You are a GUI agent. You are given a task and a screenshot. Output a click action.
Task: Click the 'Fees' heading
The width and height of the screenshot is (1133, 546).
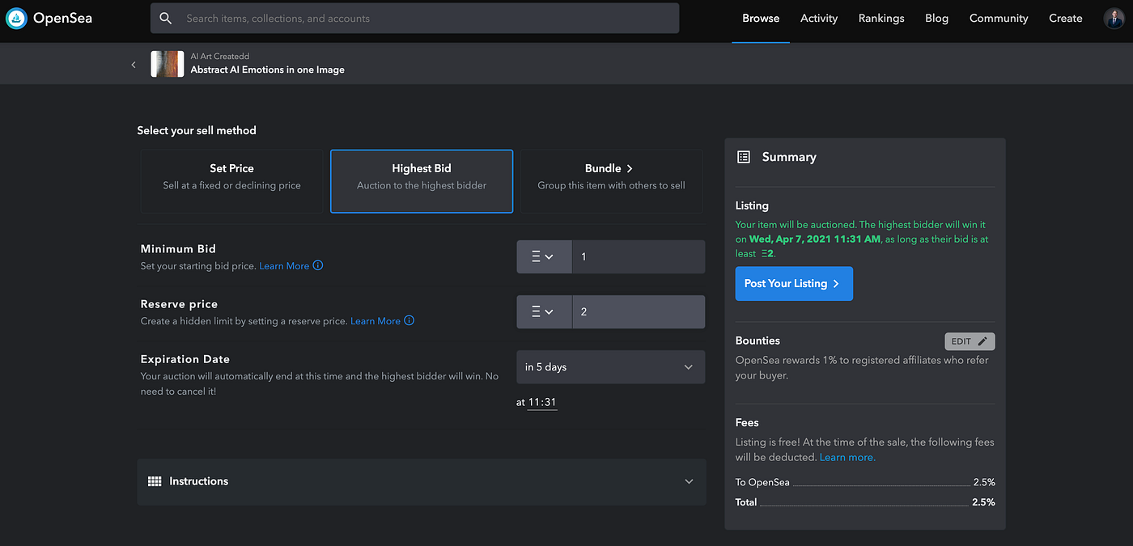[747, 422]
